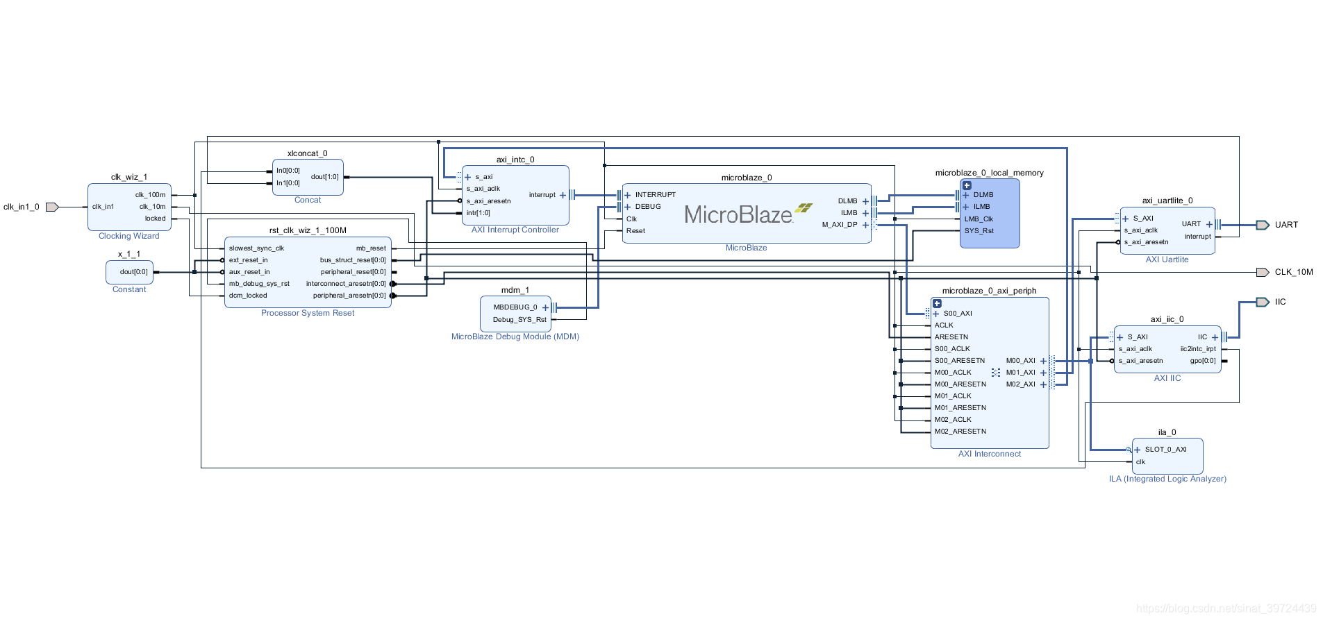Expand the SLOT_0_AXI interface on ila_0

[x=1138, y=450]
